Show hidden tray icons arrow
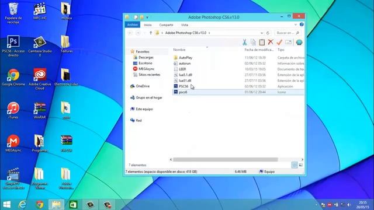 (x=316, y=205)
